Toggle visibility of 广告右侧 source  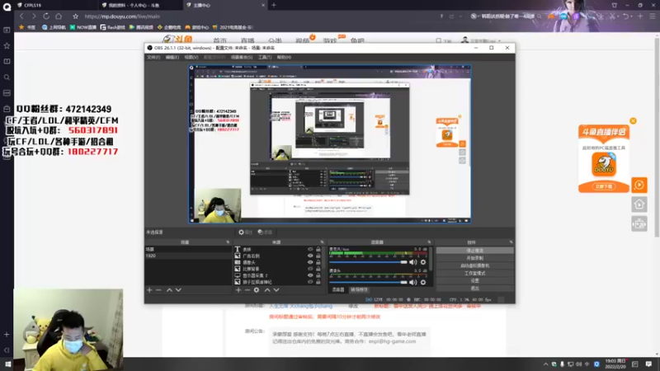310,256
